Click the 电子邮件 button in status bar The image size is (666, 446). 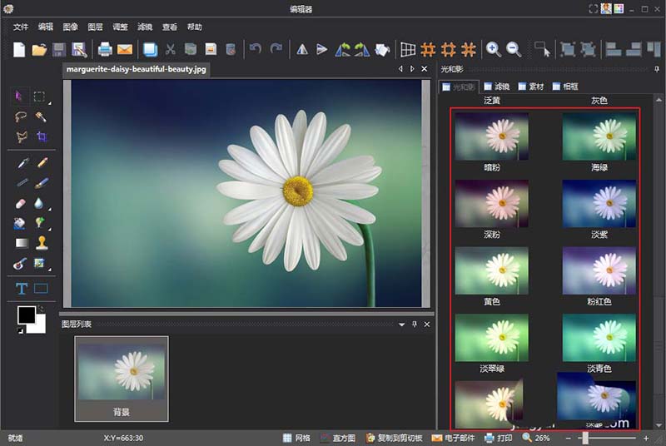(455, 438)
